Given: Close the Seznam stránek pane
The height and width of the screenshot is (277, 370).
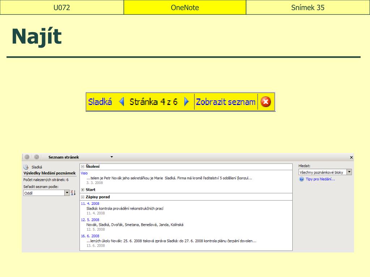Looking at the screenshot, I should click(351, 157).
